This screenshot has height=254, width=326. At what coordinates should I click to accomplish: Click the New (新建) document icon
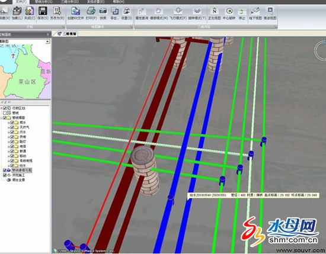4,11
